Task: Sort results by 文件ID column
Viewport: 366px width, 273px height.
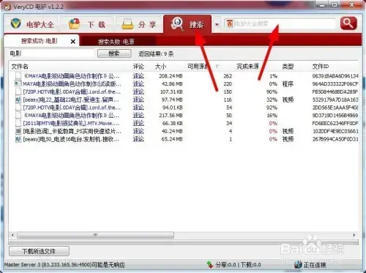Action: coord(321,67)
